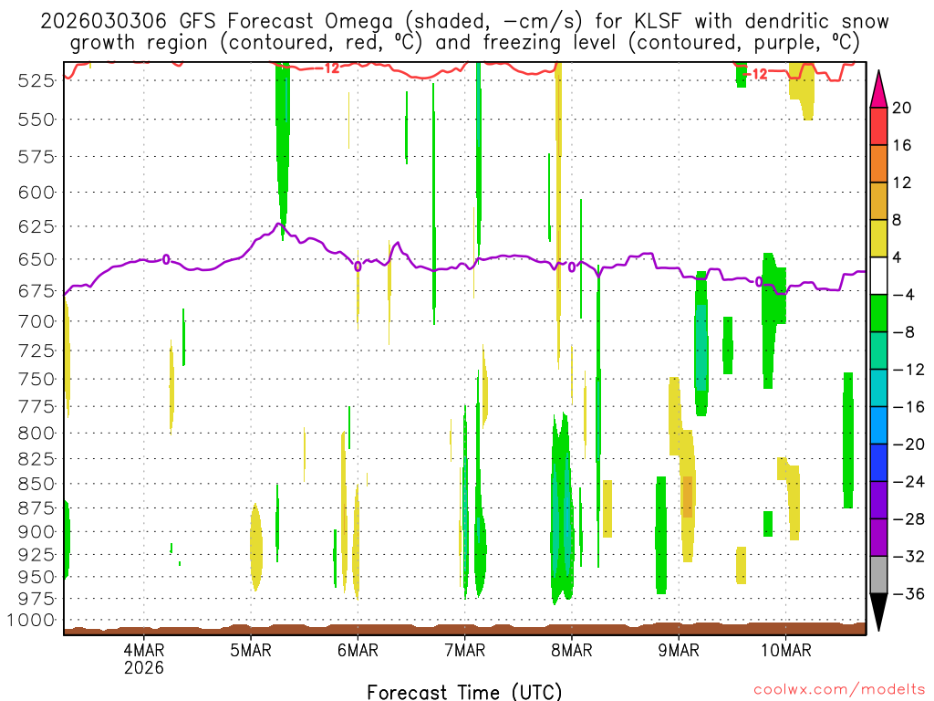Select the cyan swatch between -12 and -16

878,388
